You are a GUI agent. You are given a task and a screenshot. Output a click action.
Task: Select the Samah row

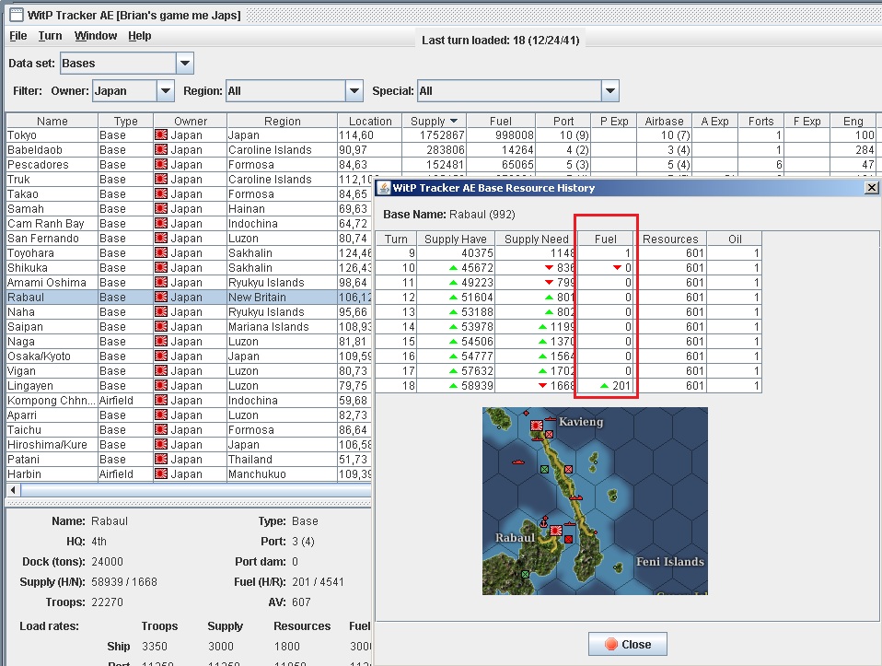point(189,209)
